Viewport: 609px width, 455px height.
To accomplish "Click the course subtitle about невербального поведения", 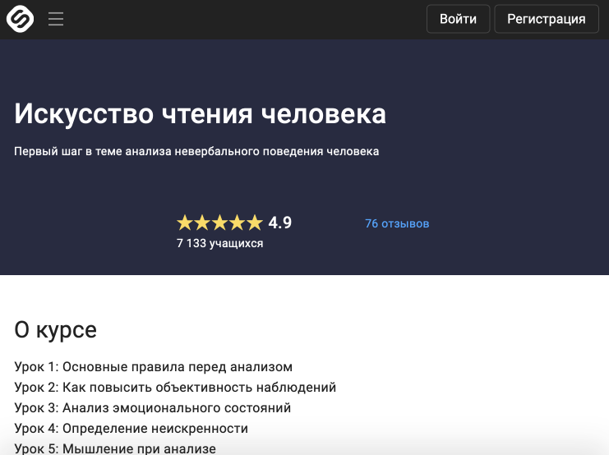I will 196,151.
